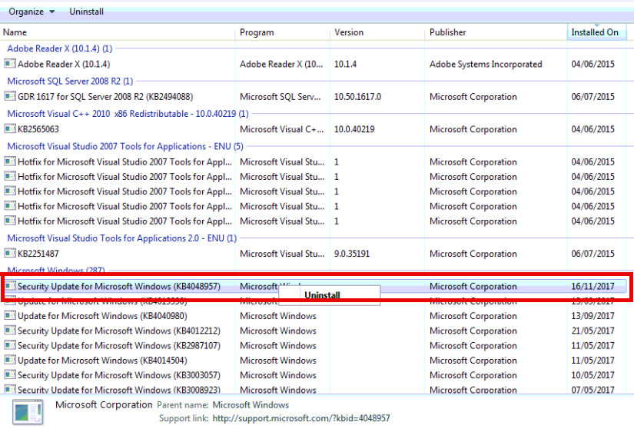The width and height of the screenshot is (634, 429).
Task: Select the KB2251487 entry name
Action: [38, 254]
